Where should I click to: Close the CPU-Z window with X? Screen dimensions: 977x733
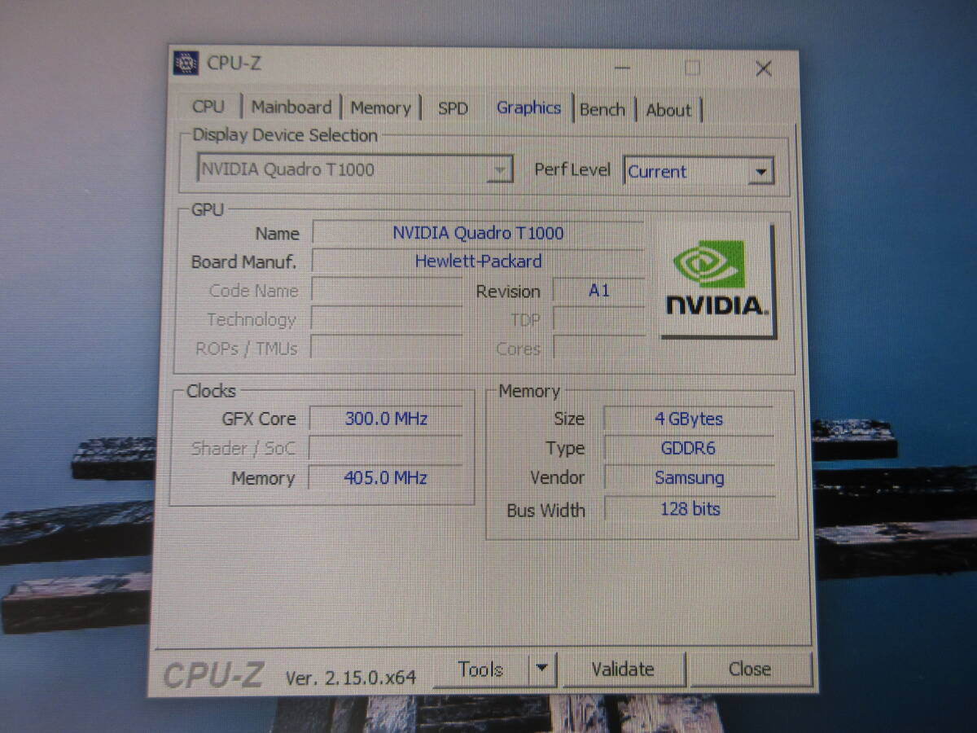[763, 69]
